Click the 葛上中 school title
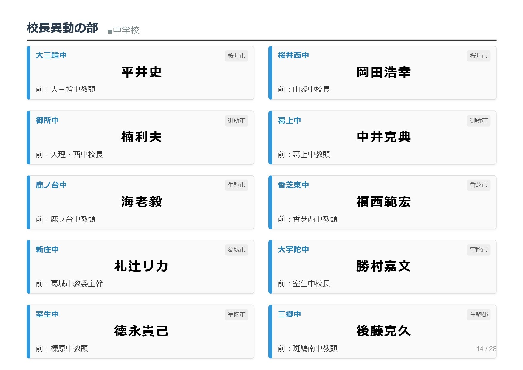 289,120
